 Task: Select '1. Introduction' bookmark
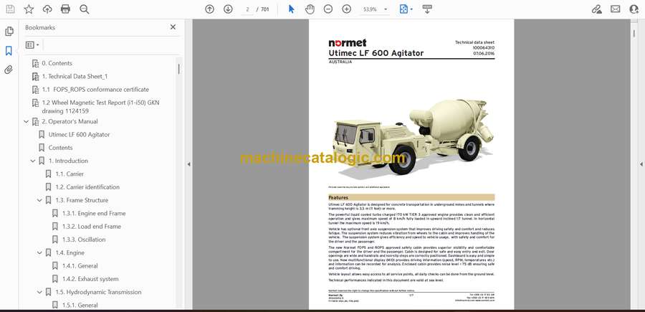coord(68,161)
